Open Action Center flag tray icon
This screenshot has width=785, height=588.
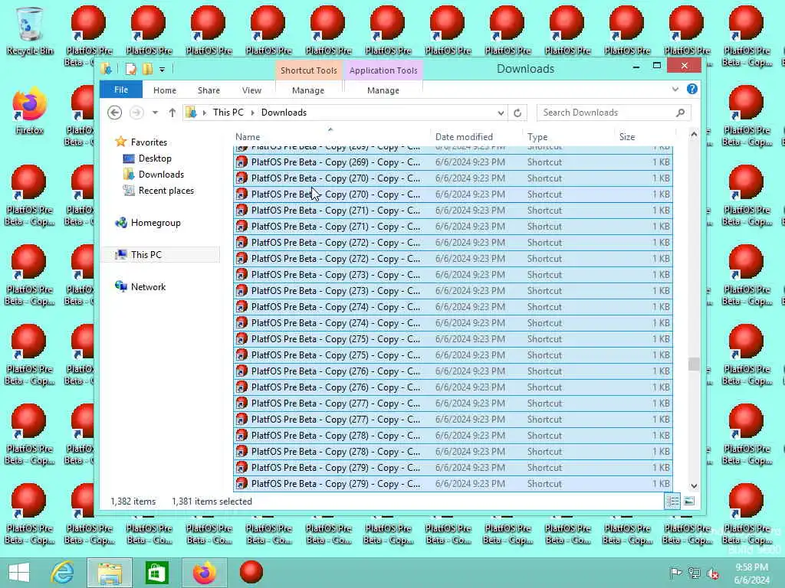(x=675, y=573)
